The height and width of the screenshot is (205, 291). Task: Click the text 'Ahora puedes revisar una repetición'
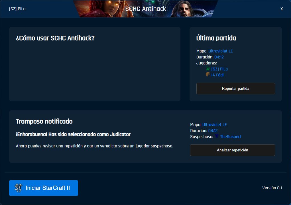tap(49, 146)
